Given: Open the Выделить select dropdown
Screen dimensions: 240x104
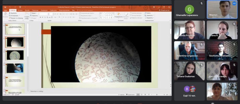Looking at the screenshot, I should 149,18.
